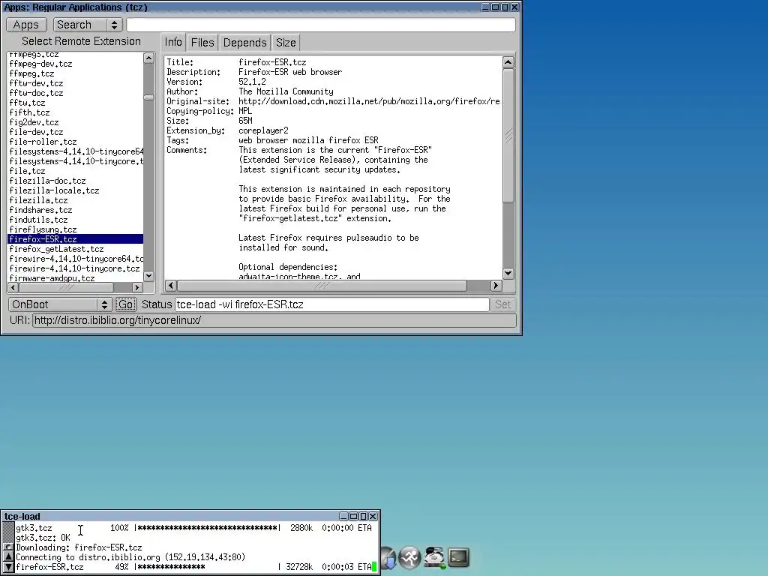Select findutils.tcz in the list

coord(76,220)
